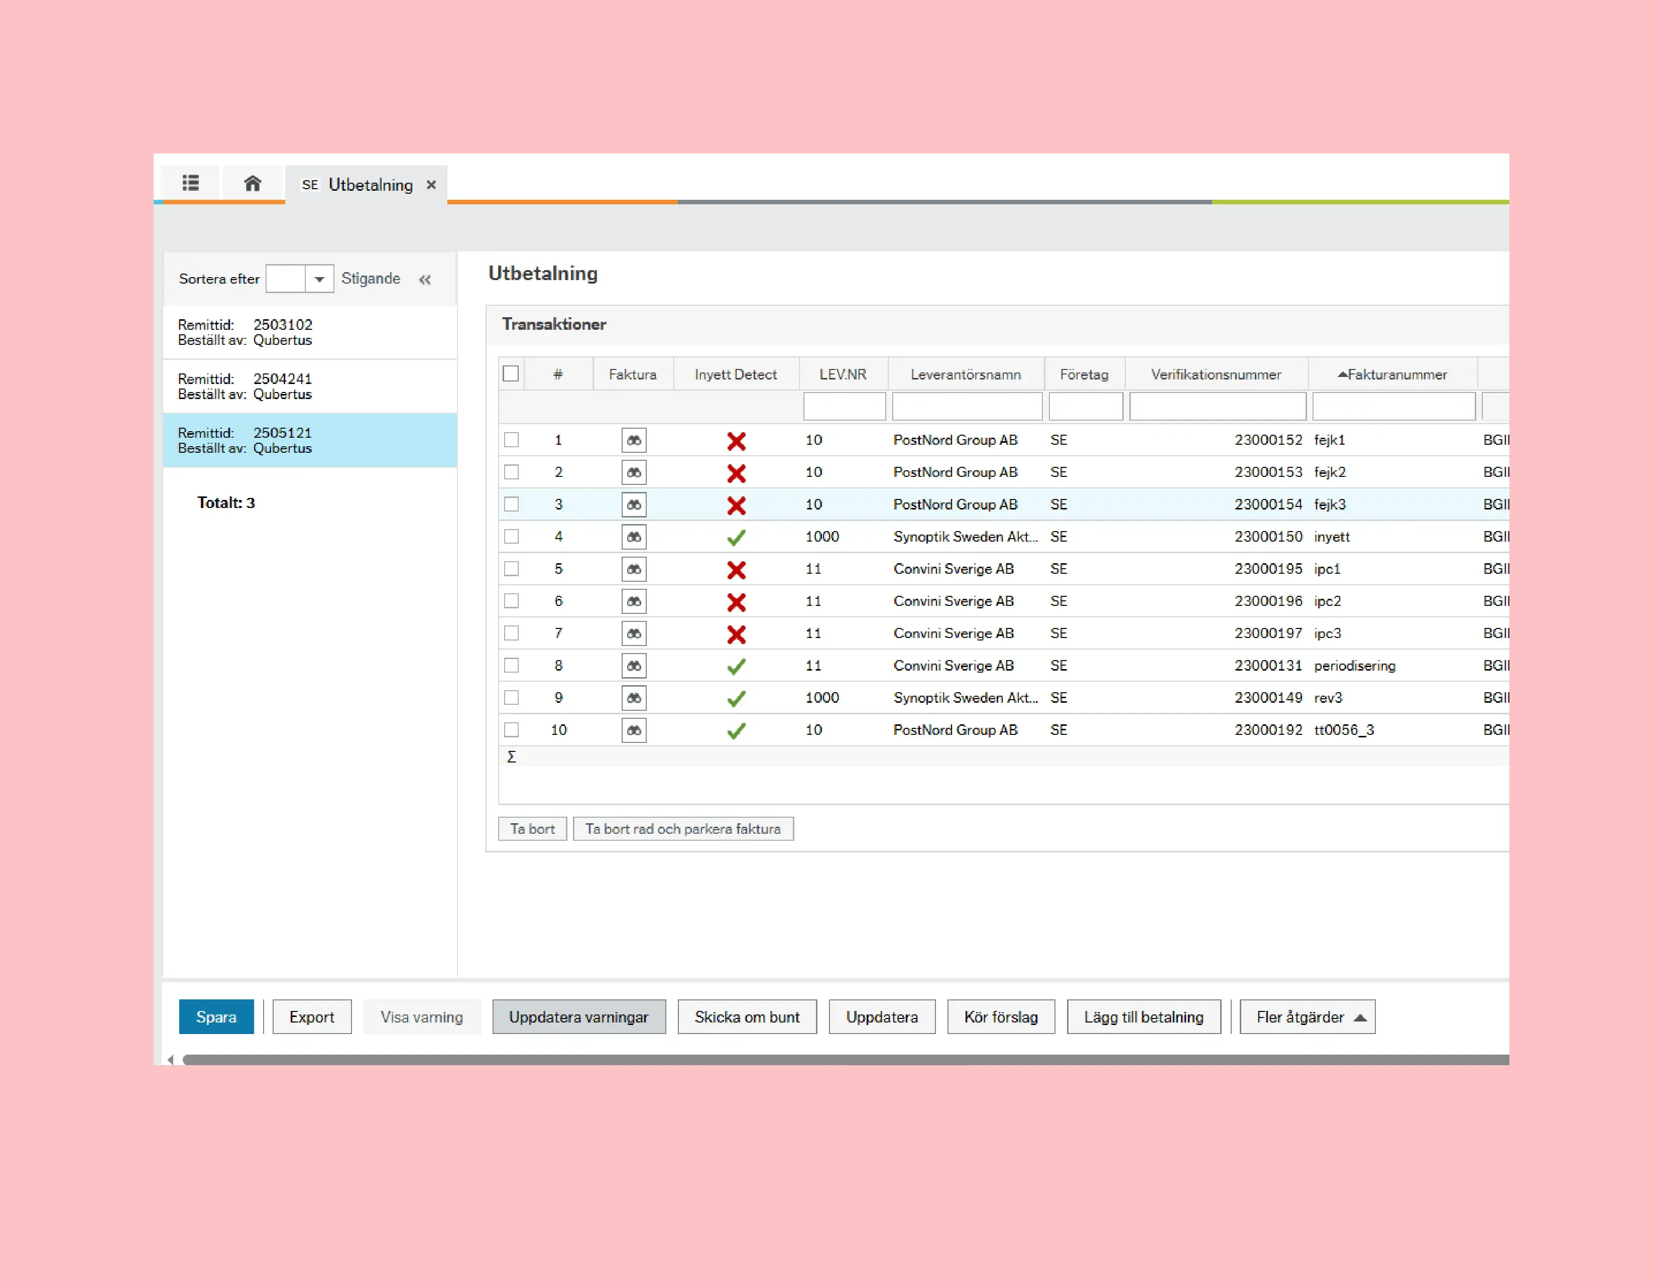Open invoice viewer for row periodisering
Screen dimensions: 1657x1280
click(x=634, y=666)
